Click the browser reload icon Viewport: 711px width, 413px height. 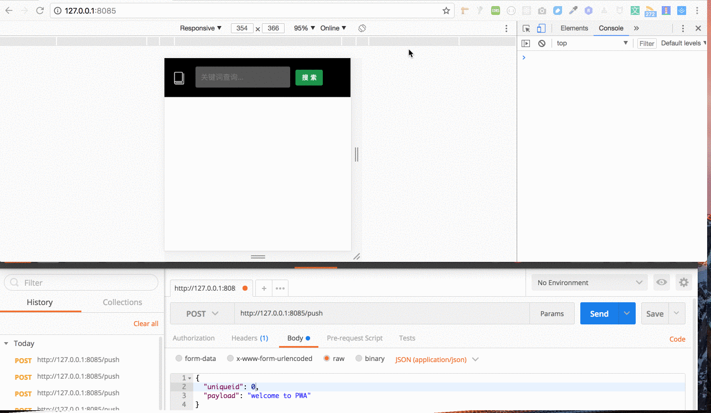click(40, 11)
